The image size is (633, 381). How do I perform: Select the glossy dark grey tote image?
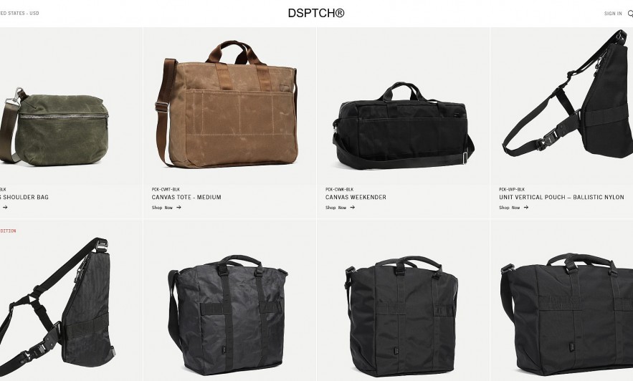(x=228, y=314)
